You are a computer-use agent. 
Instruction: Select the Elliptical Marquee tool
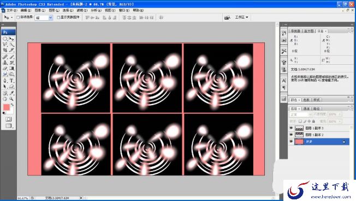(5, 39)
